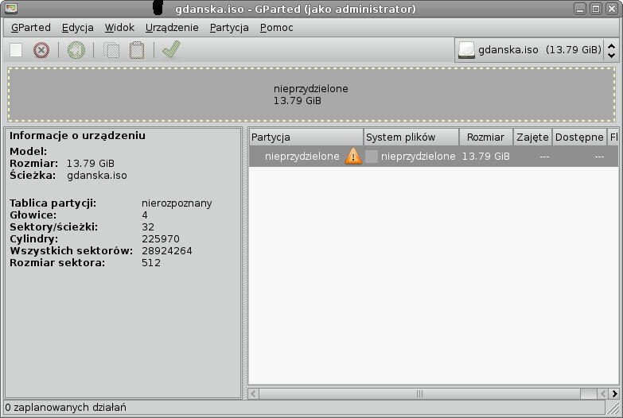
Task: Open the GParted menu
Action: 31,27
